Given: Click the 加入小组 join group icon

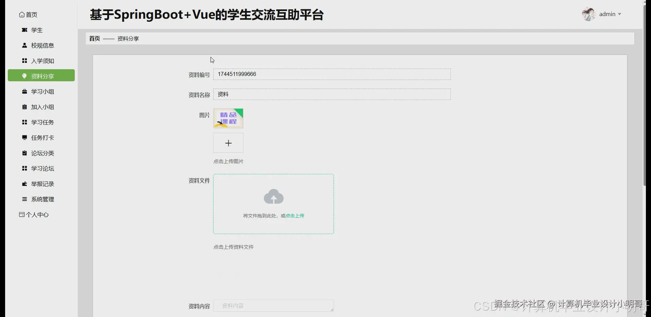Looking at the screenshot, I should pos(24,107).
